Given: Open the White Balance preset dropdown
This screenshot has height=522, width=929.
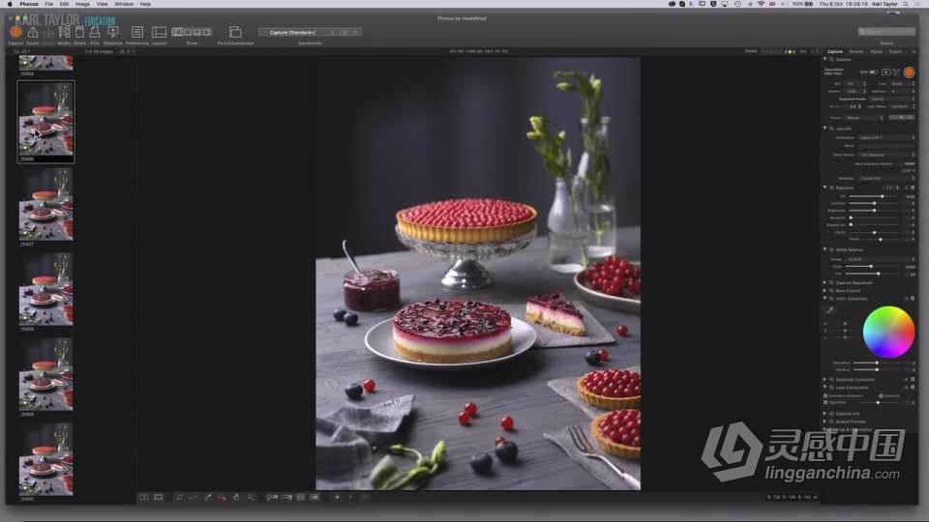Looking at the screenshot, I should [881, 259].
